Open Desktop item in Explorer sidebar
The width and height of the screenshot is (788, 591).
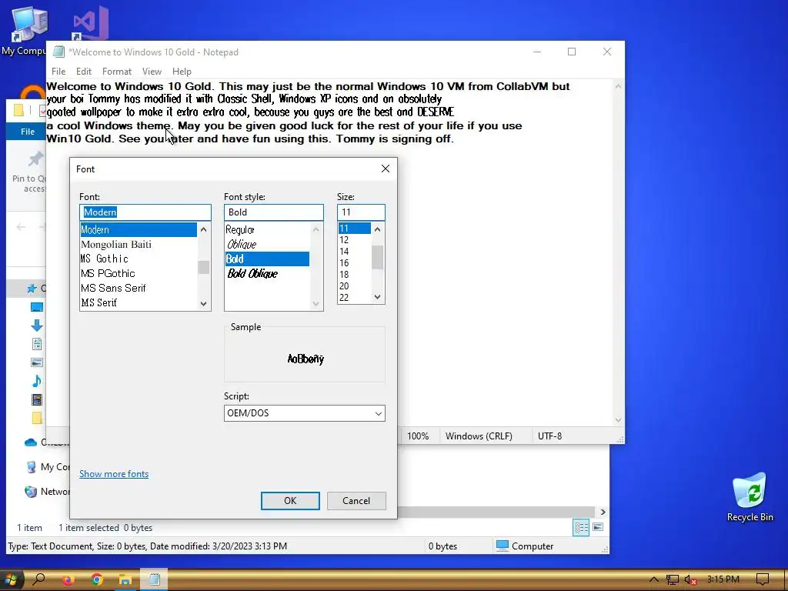(x=37, y=307)
